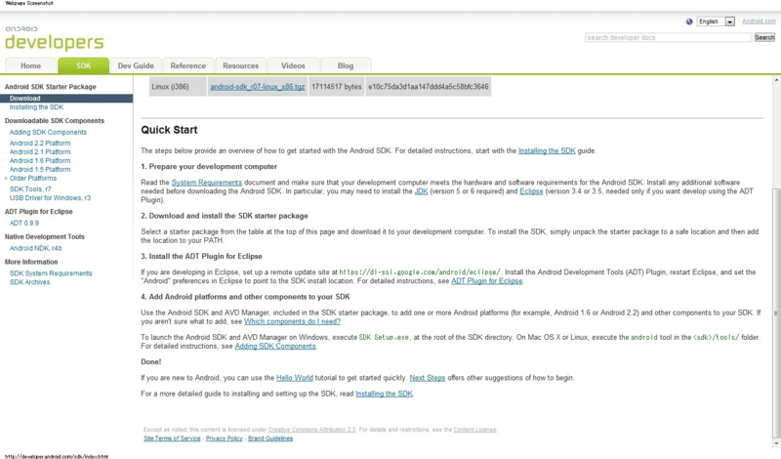Screen dimensions: 781x459
Task: Focus the search developer docs field
Action: pos(668,37)
